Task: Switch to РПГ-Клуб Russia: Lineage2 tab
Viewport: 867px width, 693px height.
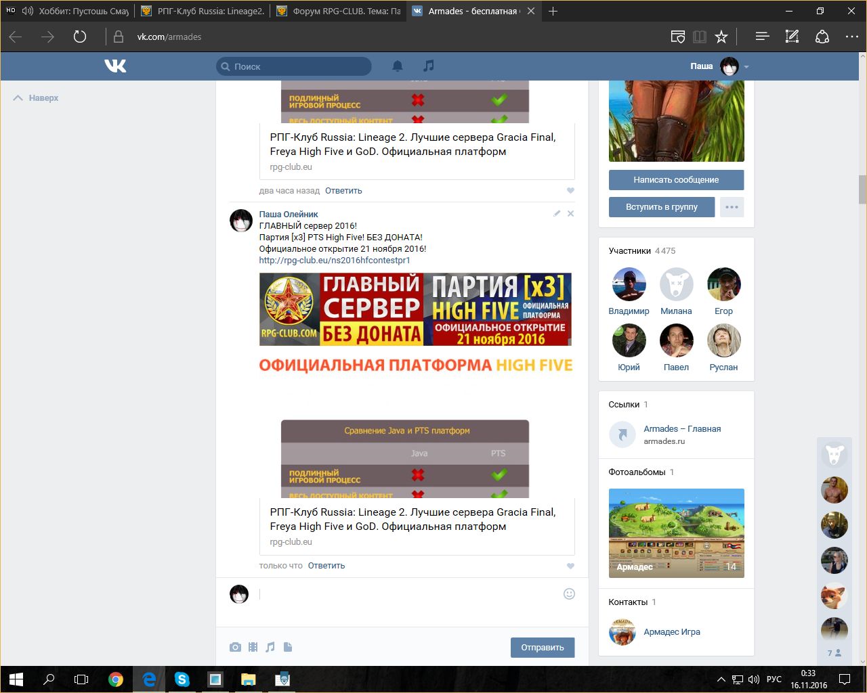Action: click(x=202, y=11)
